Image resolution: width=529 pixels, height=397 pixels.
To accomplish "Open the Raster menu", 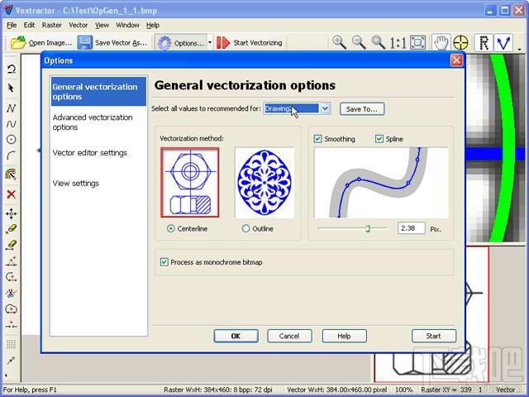I will tap(51, 25).
